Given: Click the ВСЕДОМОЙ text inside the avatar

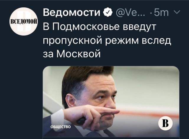Looking at the screenshot, I should click(24, 22).
